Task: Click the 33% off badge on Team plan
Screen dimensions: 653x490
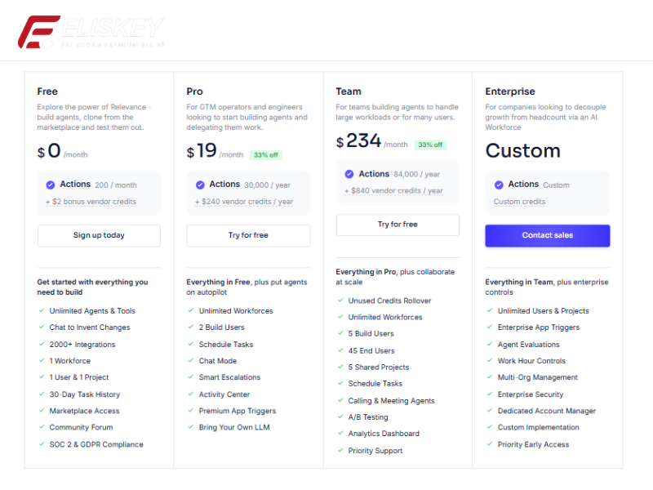Action: (x=429, y=145)
